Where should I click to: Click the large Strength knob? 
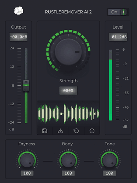click(68, 52)
